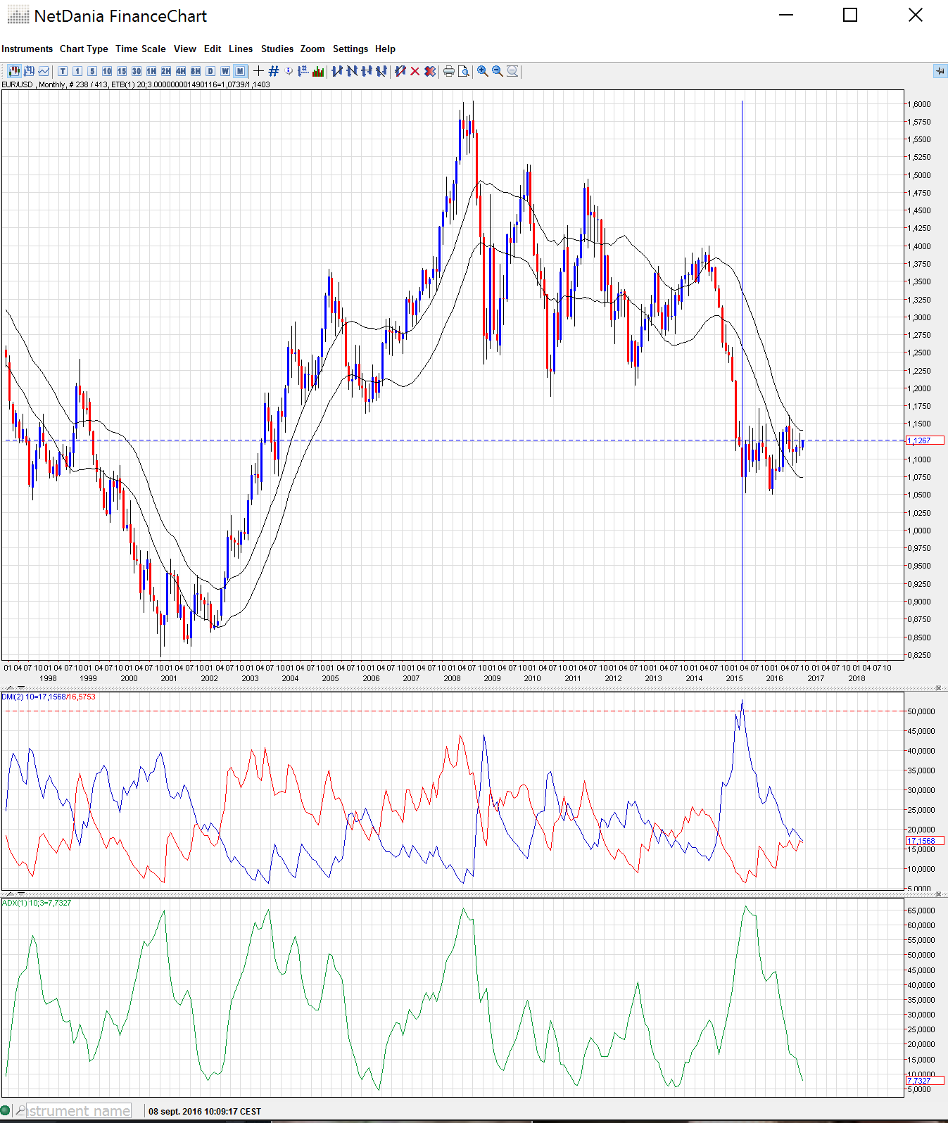The height and width of the screenshot is (1123, 948).
Task: Reset chart zoom
Action: pos(512,71)
